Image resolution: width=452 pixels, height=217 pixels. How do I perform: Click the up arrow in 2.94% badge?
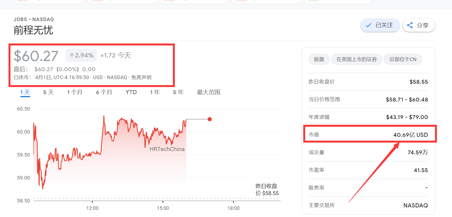(x=72, y=56)
